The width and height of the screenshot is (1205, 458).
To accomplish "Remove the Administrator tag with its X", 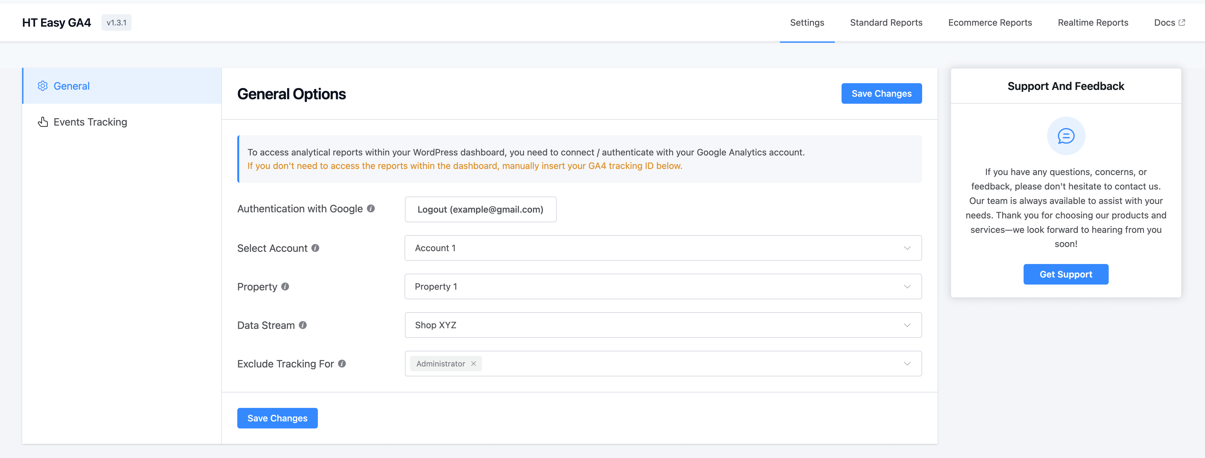I will tap(473, 364).
